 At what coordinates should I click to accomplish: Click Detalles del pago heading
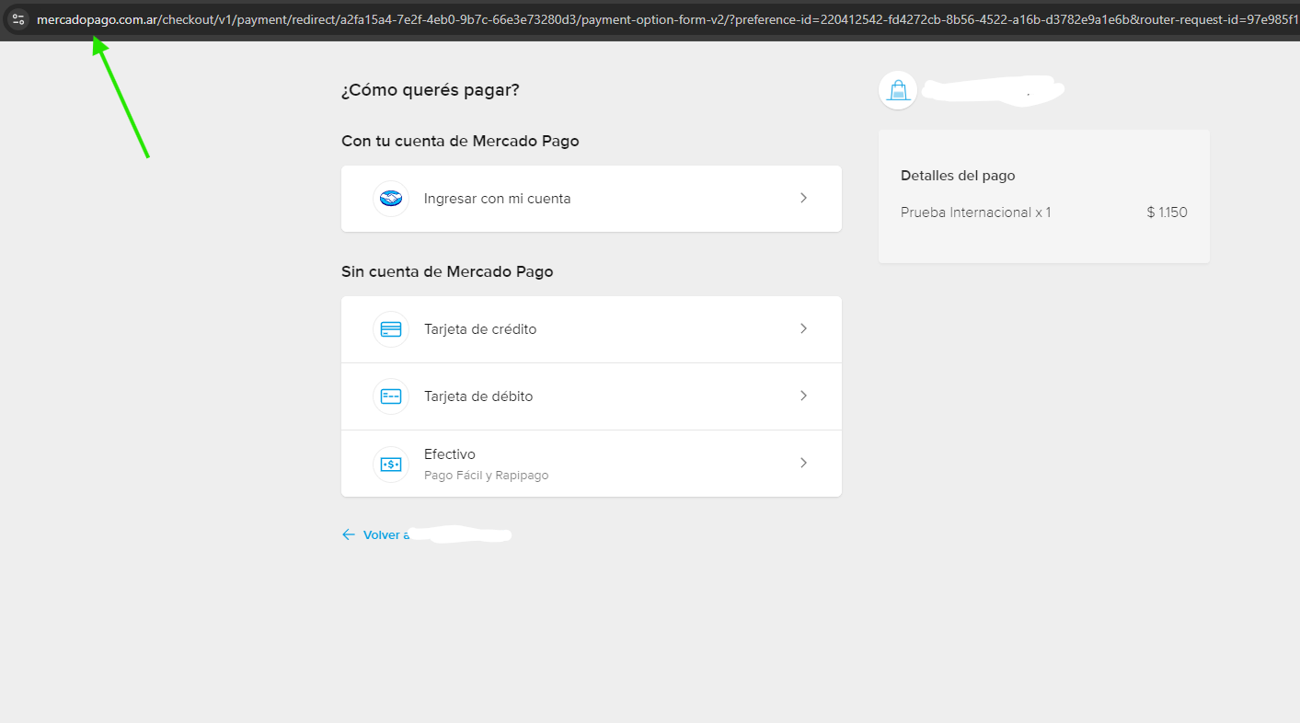[958, 176]
